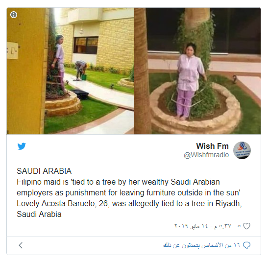Viewport: 268px width, 261px height.
Task: Open Twitter via the blue bird logo
Action: coord(22,146)
